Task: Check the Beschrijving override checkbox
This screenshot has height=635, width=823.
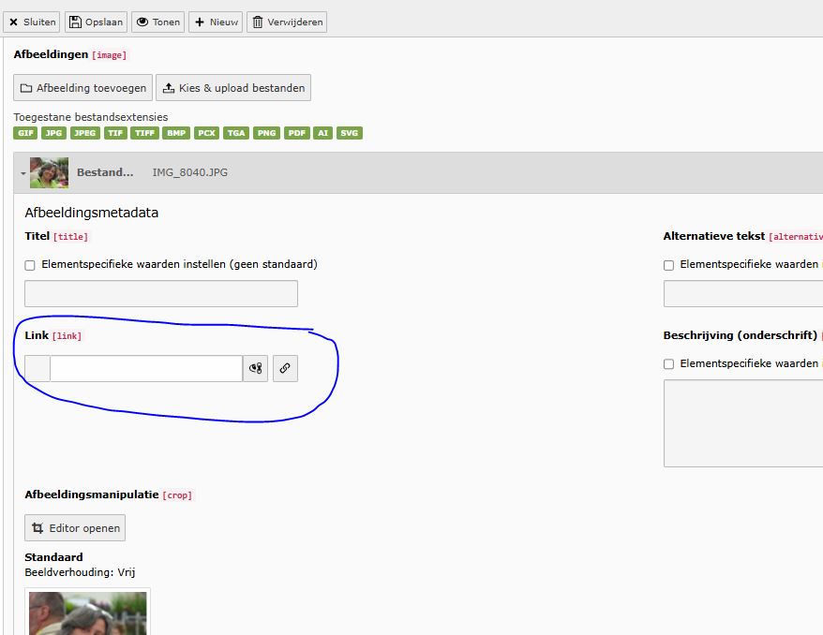Action: pos(668,364)
